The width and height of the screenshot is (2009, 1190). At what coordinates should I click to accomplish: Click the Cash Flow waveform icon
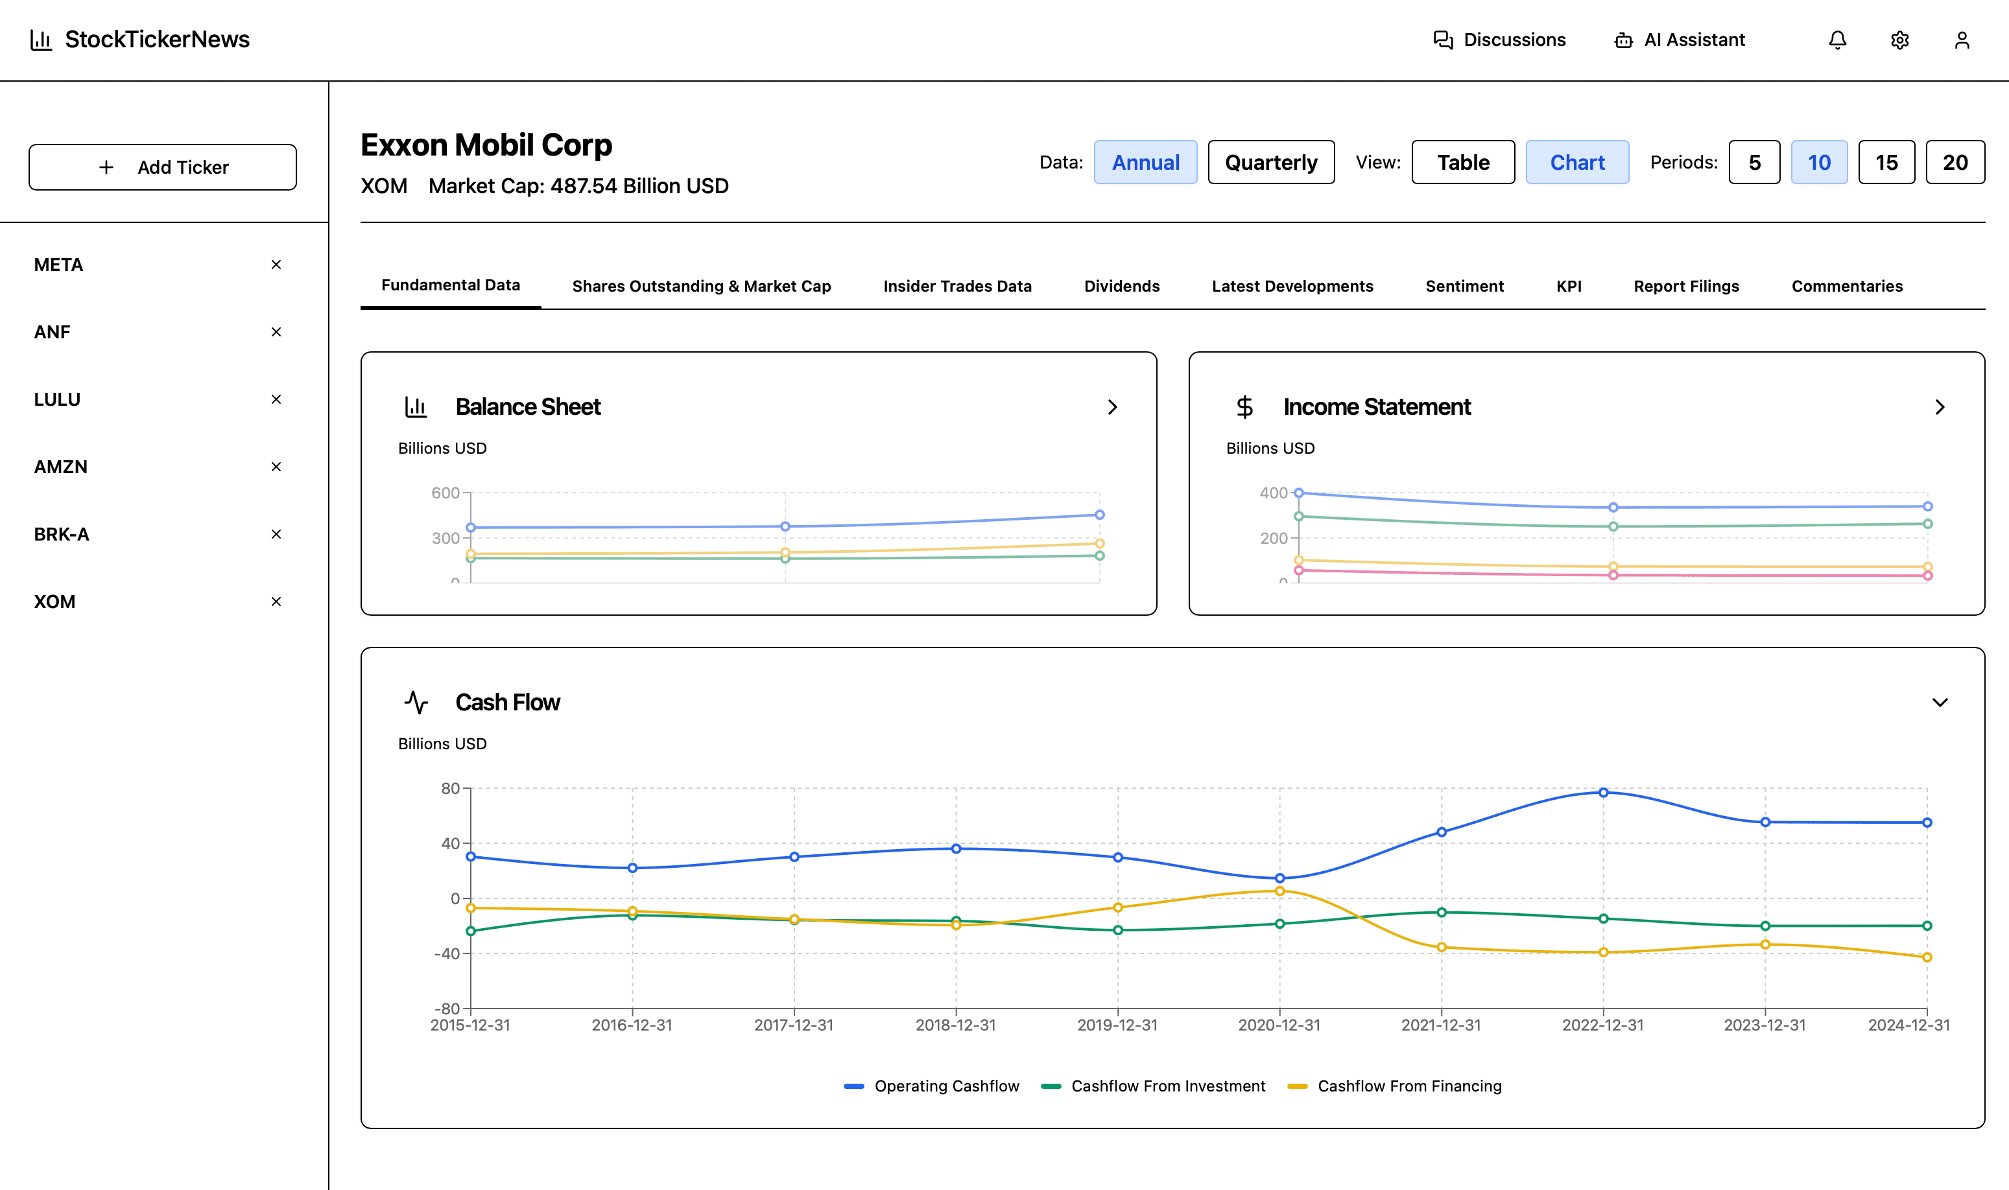click(416, 702)
